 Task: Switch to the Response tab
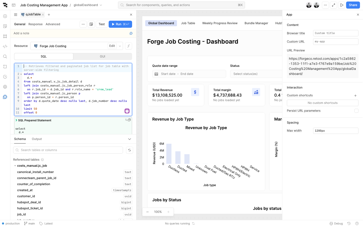[35, 24]
